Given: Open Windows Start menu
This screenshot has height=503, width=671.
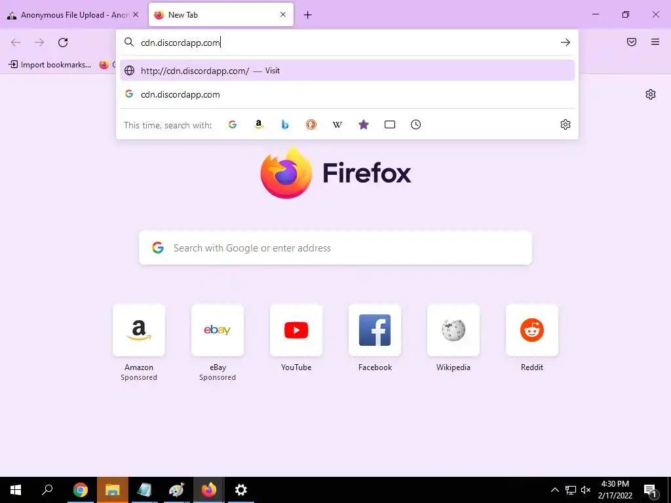Looking at the screenshot, I should click(16, 490).
